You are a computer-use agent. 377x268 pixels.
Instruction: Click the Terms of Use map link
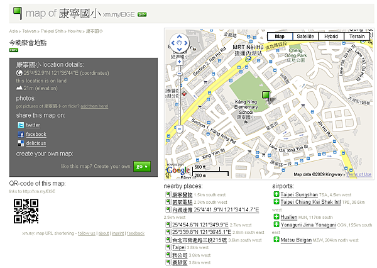(359, 174)
